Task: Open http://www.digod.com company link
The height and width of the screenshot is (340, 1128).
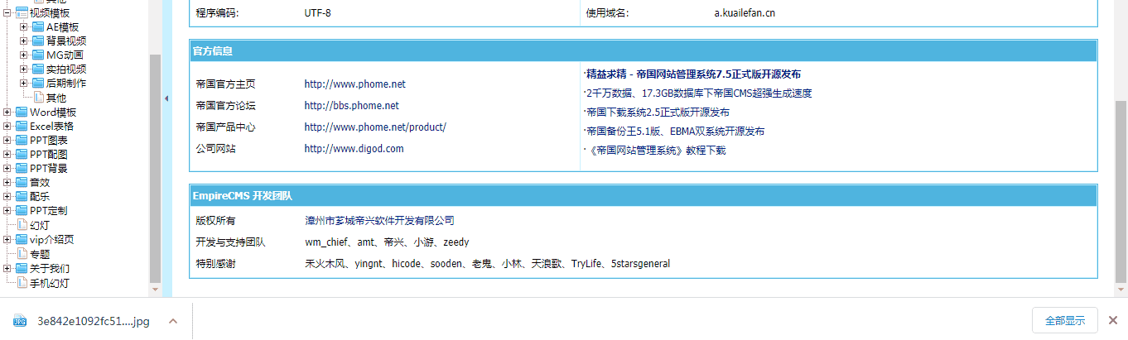Action: point(354,149)
